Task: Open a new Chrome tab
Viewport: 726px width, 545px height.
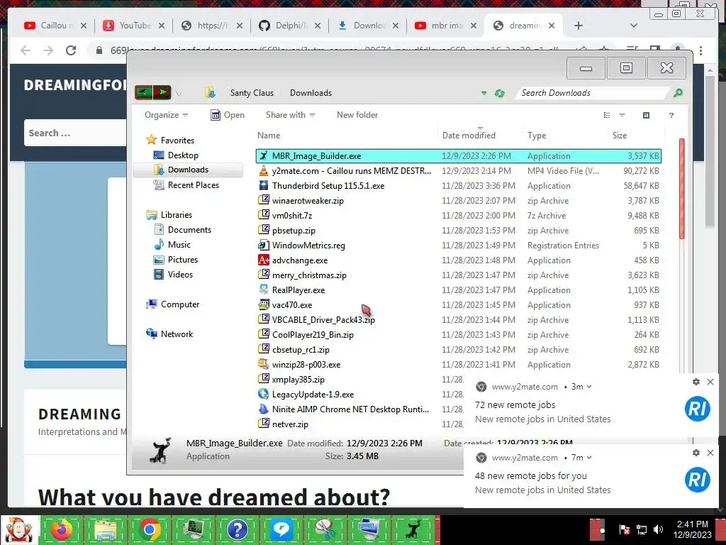Action: tap(579, 26)
